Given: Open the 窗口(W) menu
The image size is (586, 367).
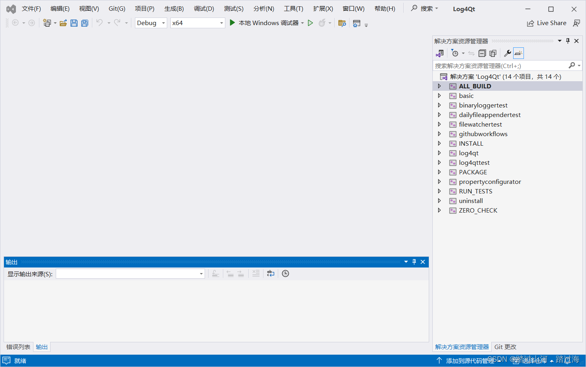Looking at the screenshot, I should 354,9.
